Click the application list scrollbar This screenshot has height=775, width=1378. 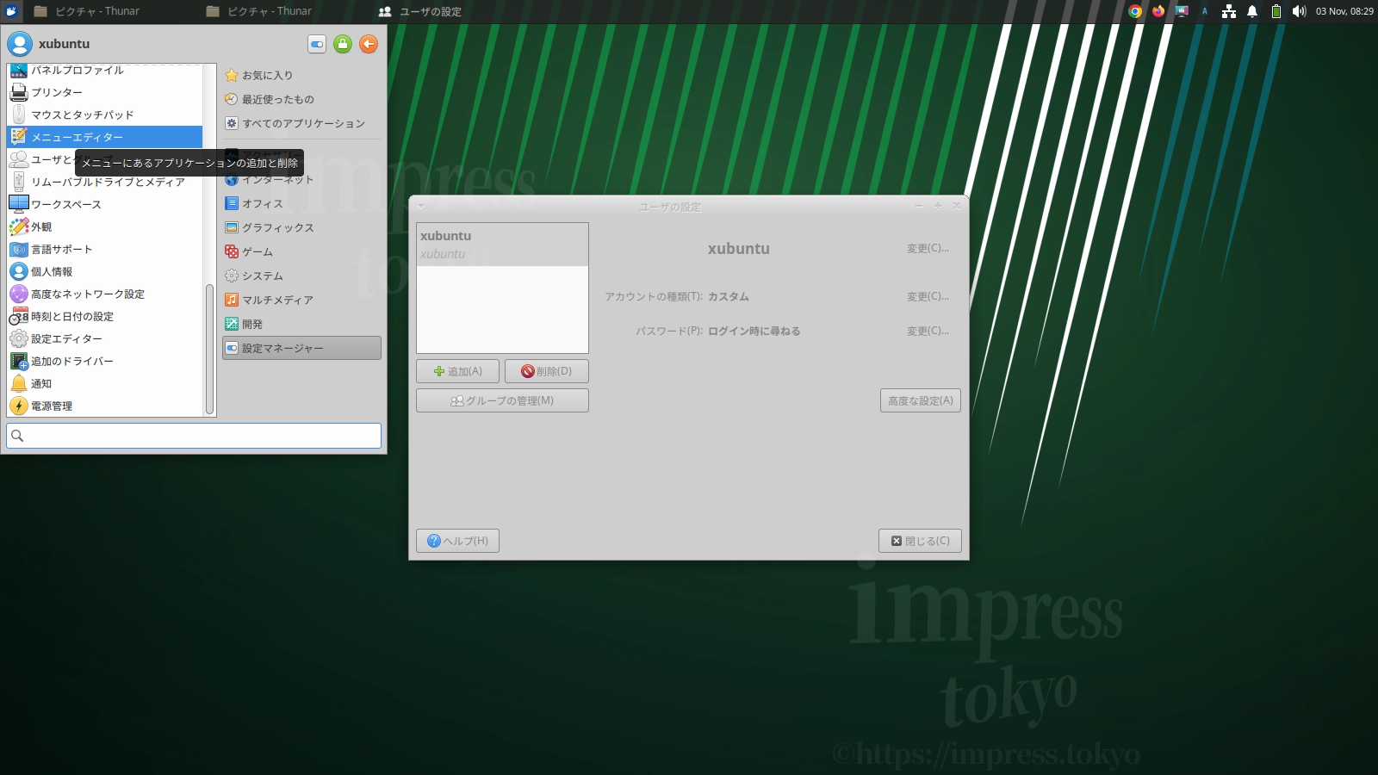(x=209, y=349)
